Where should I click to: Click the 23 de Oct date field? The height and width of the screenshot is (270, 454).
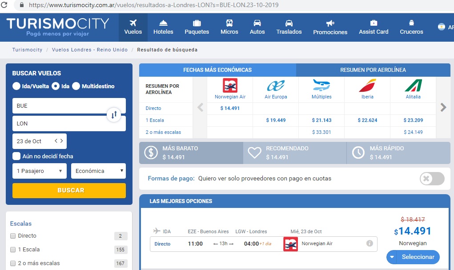40,141
